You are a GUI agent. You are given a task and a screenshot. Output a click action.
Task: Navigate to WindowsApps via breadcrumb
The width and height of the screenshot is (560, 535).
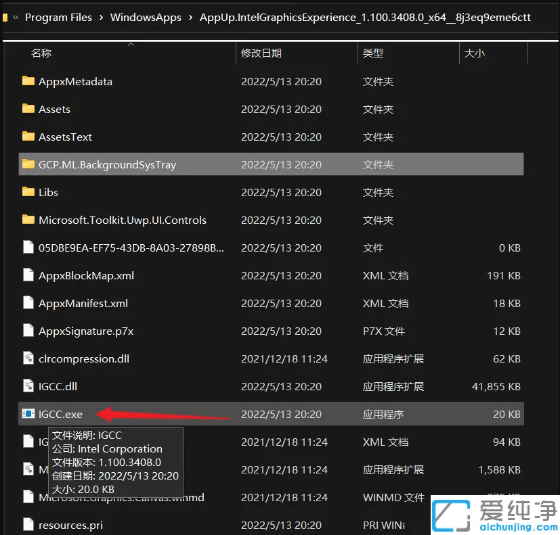(146, 17)
